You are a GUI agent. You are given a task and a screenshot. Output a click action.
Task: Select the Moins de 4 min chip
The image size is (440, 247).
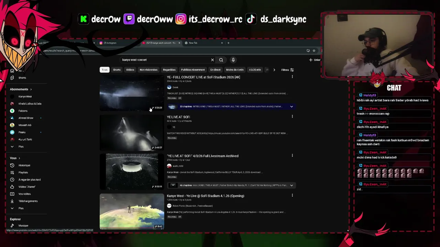click(235, 70)
